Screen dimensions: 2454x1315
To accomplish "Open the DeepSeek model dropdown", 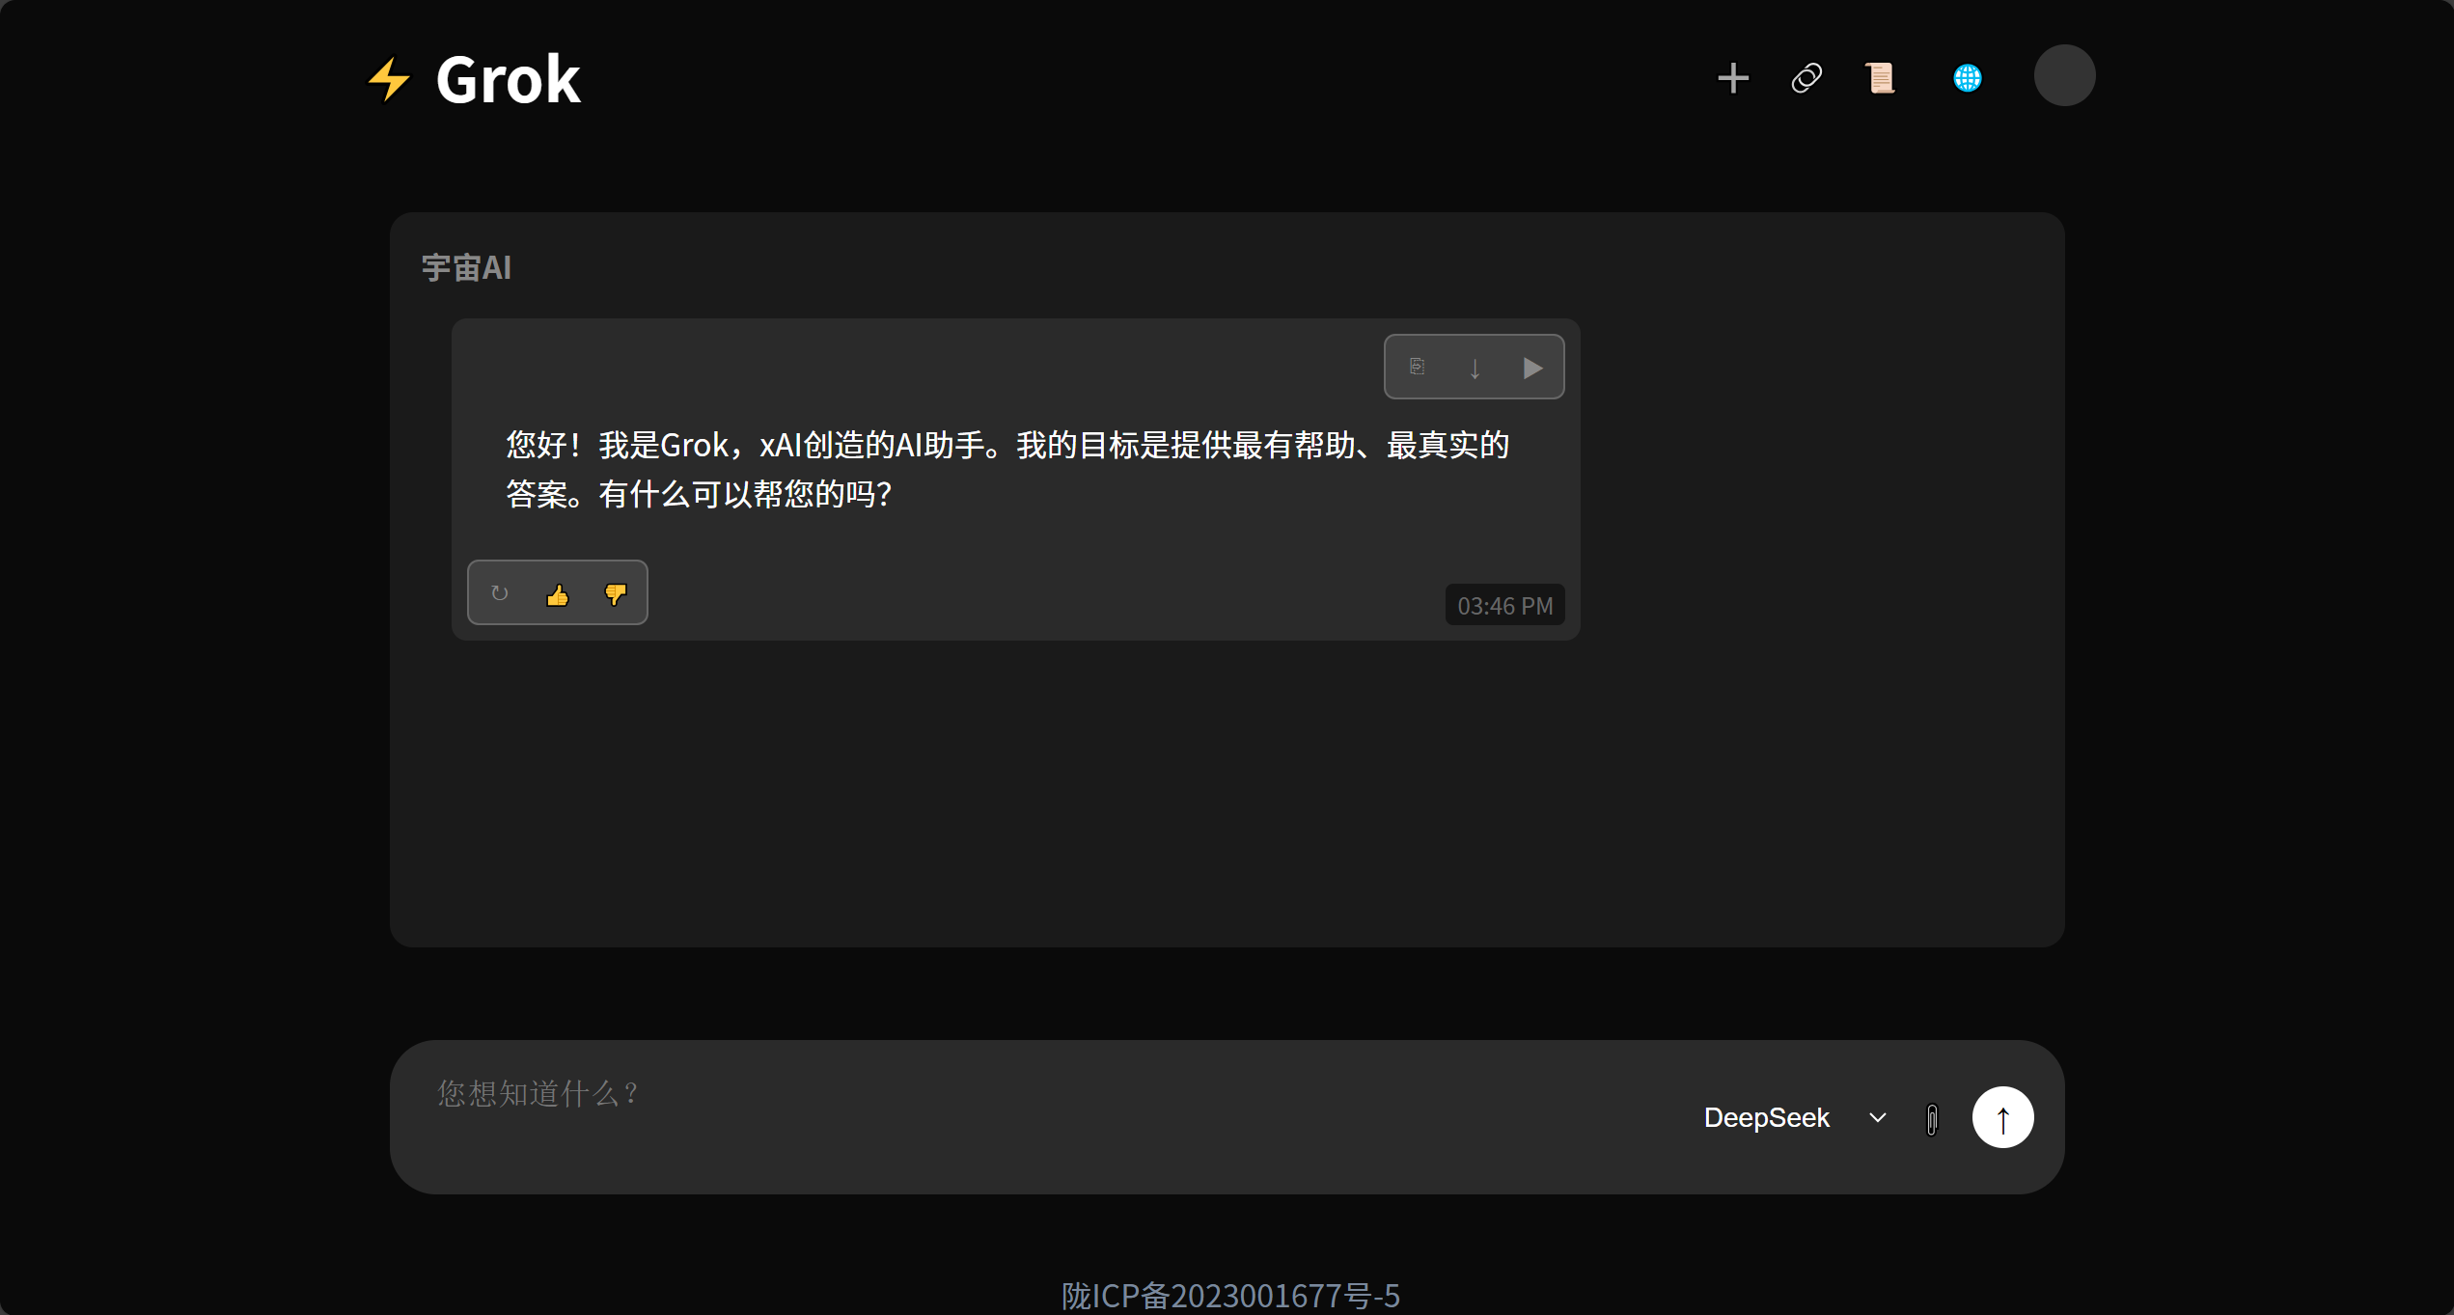I will coord(1795,1117).
